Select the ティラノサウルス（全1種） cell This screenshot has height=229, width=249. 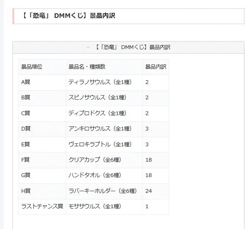tap(104, 82)
